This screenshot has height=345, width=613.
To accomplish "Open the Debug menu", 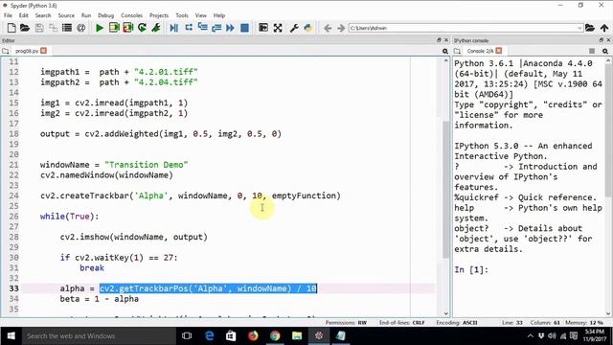I will (x=105, y=15).
